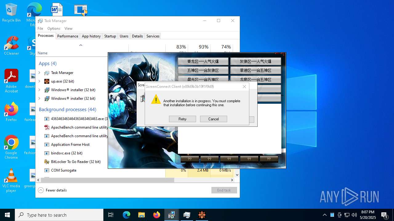
Task: Open the Word document desktop icon
Action: 57,10
